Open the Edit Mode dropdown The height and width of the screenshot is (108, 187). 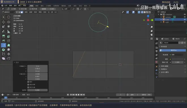(8, 12)
